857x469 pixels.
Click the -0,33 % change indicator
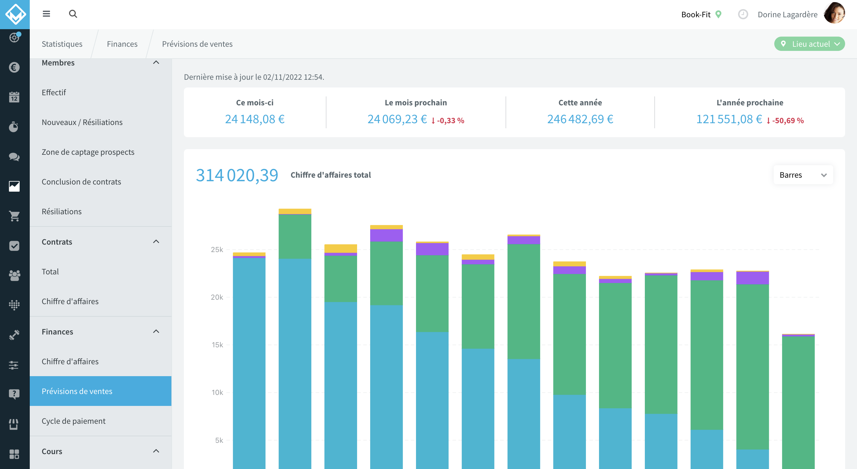(448, 121)
